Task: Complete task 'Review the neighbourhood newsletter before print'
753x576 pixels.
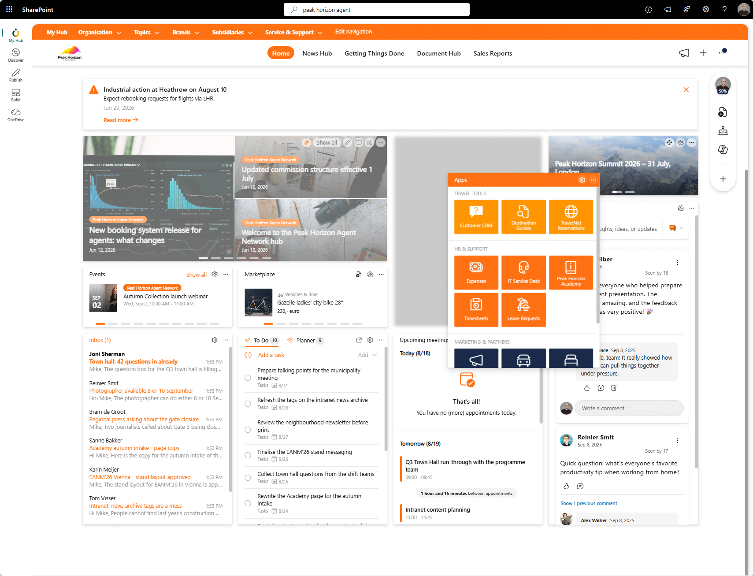Action: point(248,430)
